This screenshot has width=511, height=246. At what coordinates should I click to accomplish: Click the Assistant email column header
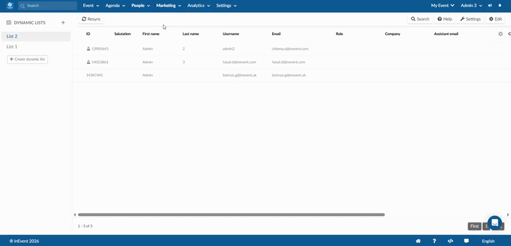(x=446, y=34)
